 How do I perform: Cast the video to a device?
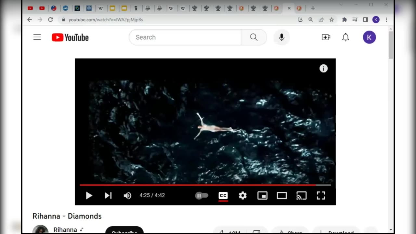(x=301, y=195)
